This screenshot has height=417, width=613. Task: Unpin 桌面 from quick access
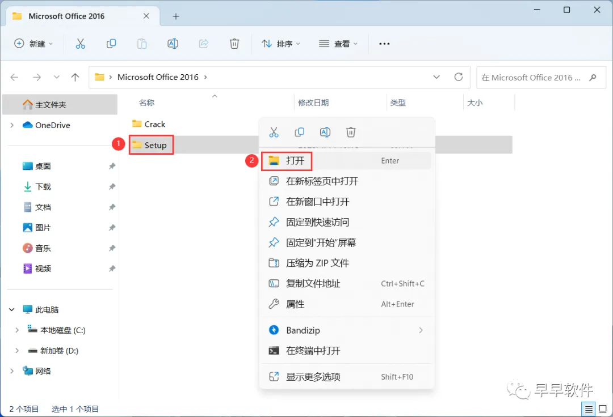(x=112, y=166)
